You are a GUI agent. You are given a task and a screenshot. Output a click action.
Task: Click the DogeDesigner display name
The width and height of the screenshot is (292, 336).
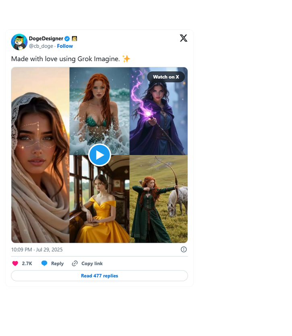point(46,39)
